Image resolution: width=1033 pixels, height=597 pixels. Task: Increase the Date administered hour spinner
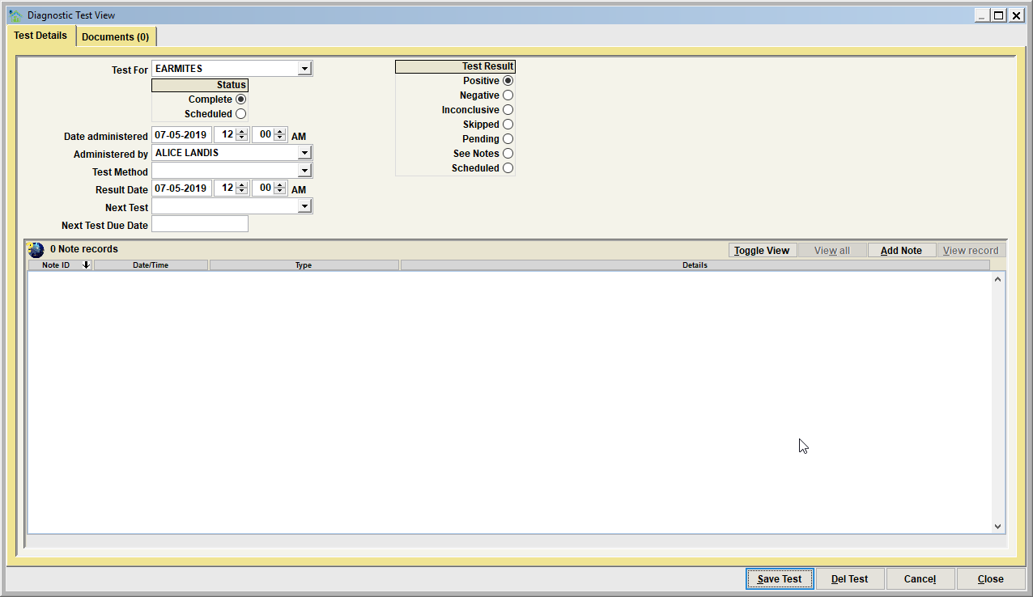tap(241, 133)
